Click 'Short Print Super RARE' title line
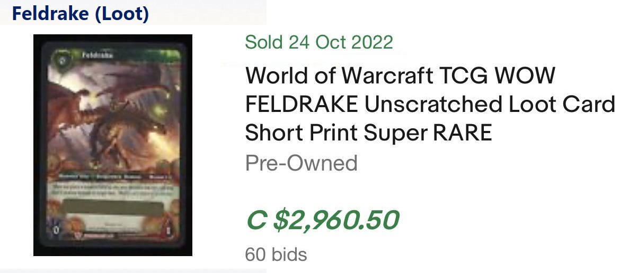The height and width of the screenshot is (273, 620). 368,133
